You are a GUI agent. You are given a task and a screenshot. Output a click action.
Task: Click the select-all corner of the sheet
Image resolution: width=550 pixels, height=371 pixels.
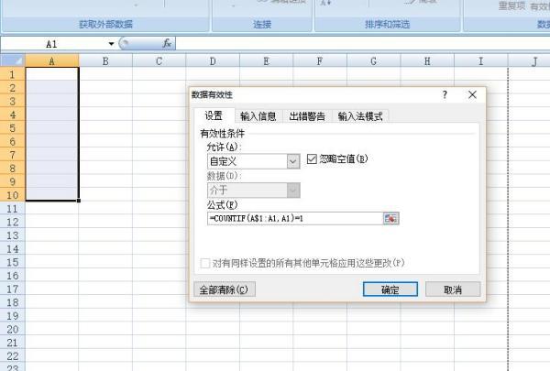tap(12, 60)
